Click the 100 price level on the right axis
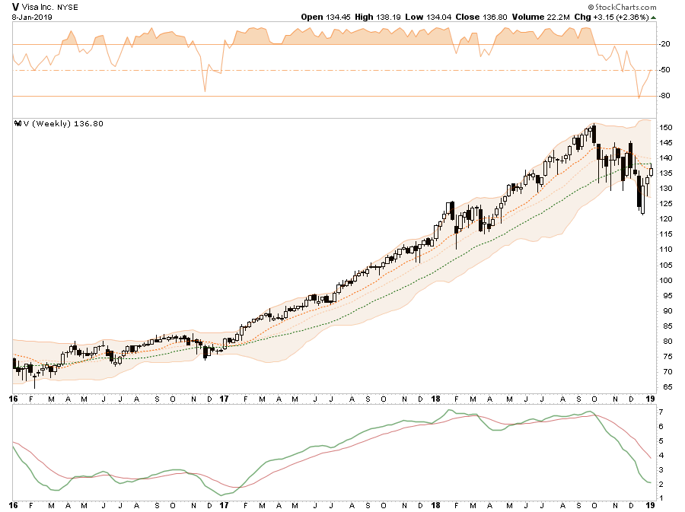The image size is (685, 512). (665, 280)
